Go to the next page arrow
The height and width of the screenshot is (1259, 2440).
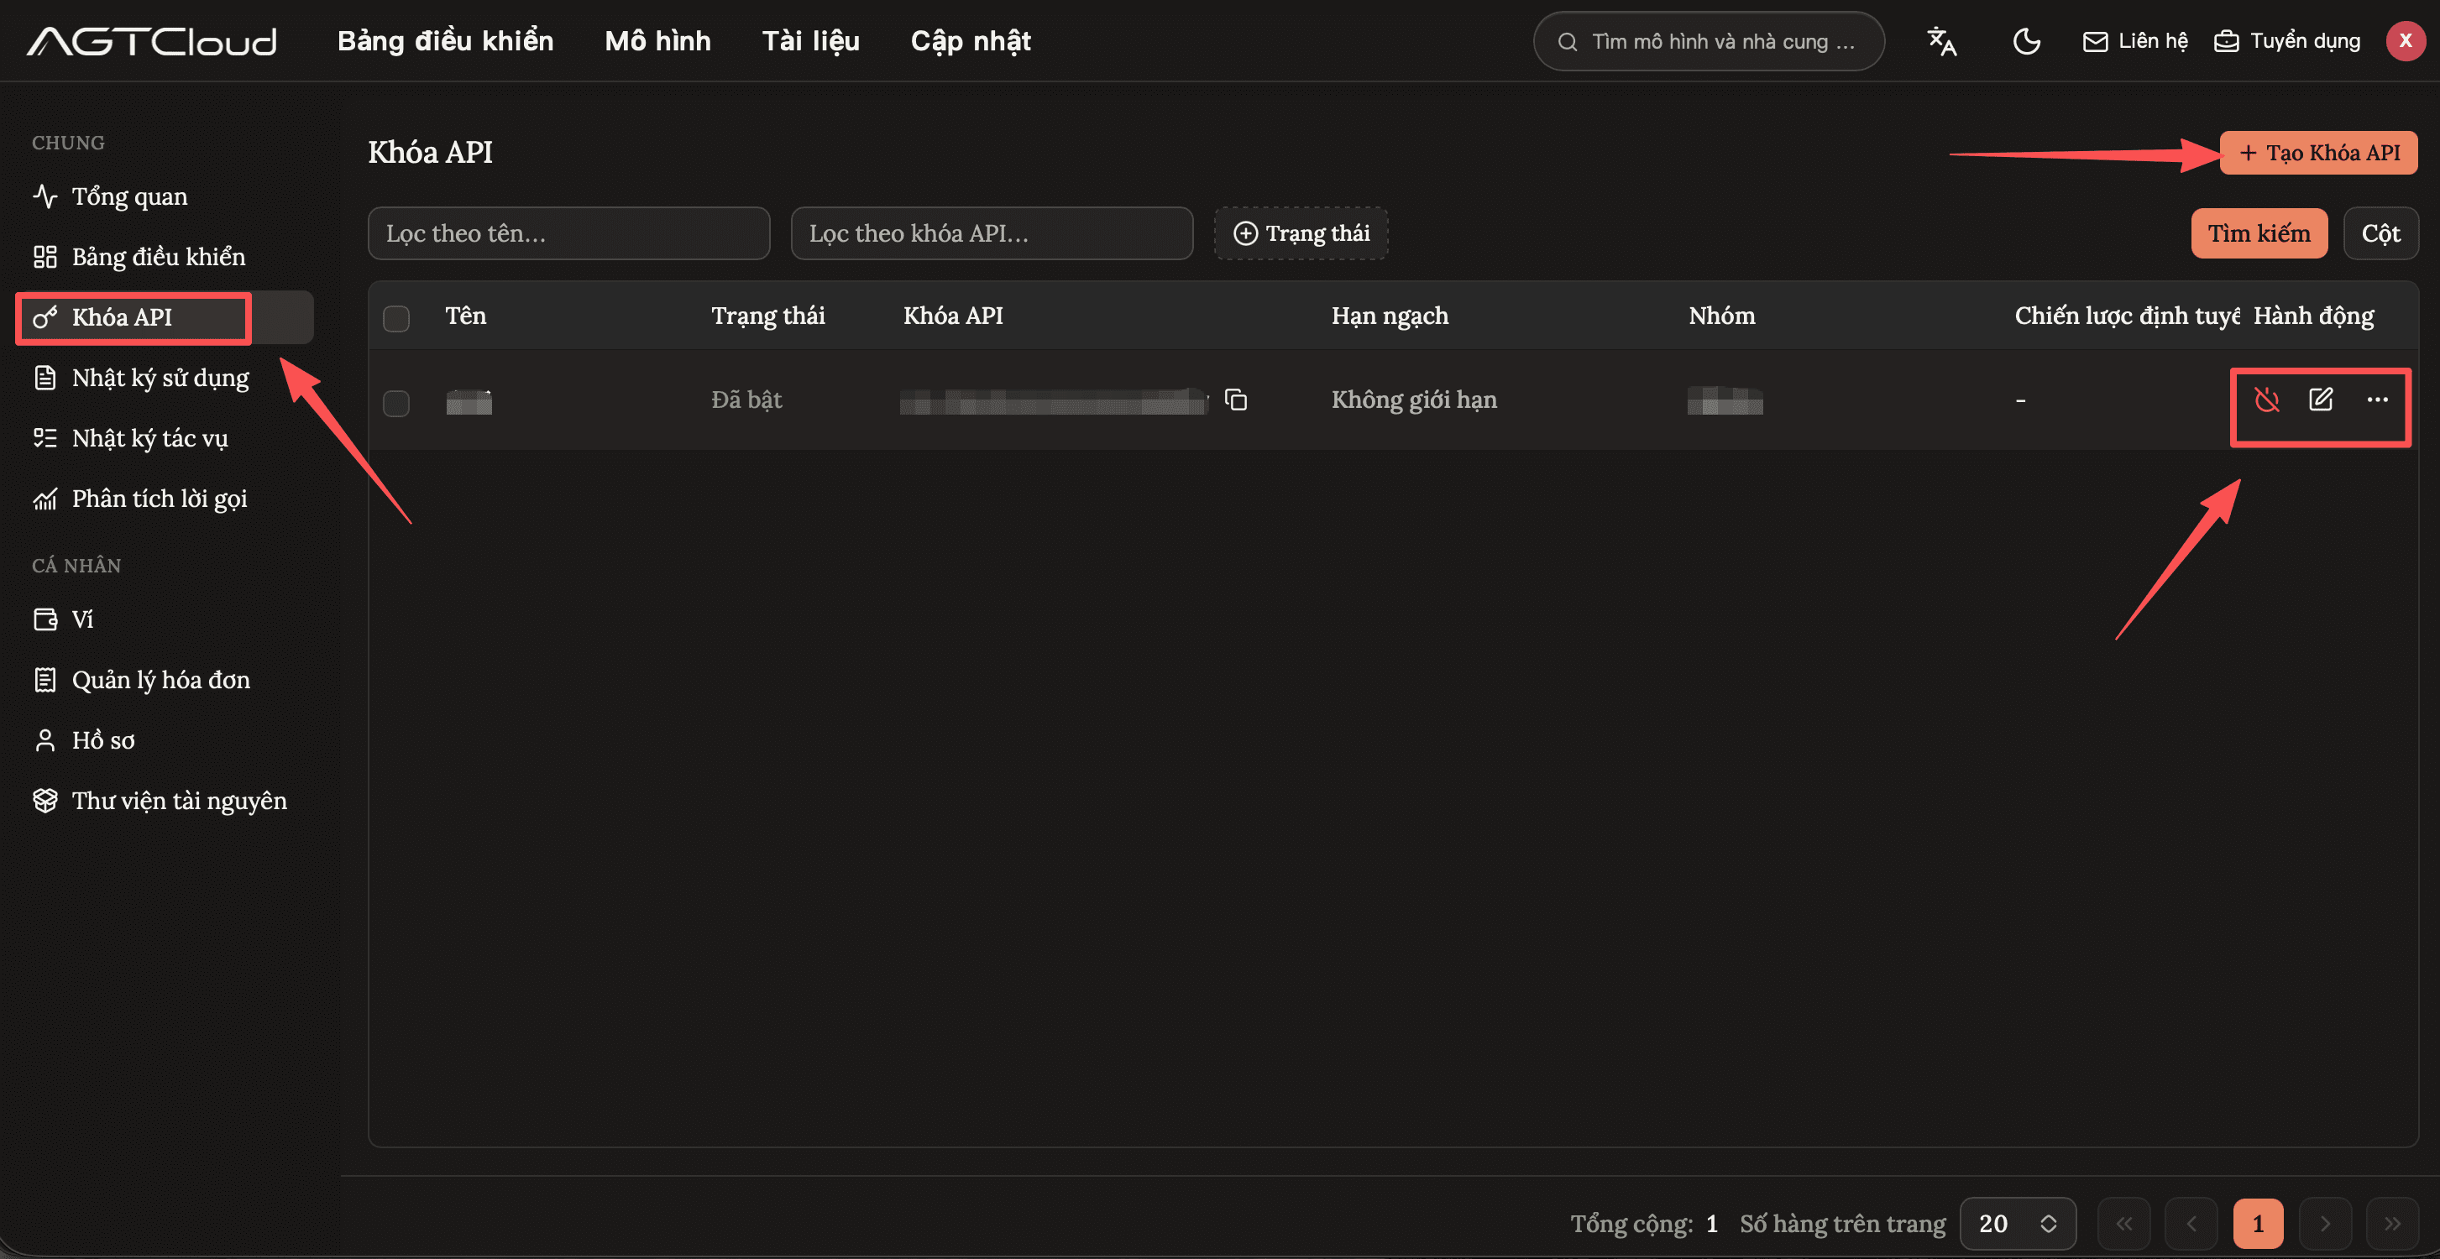point(2324,1223)
